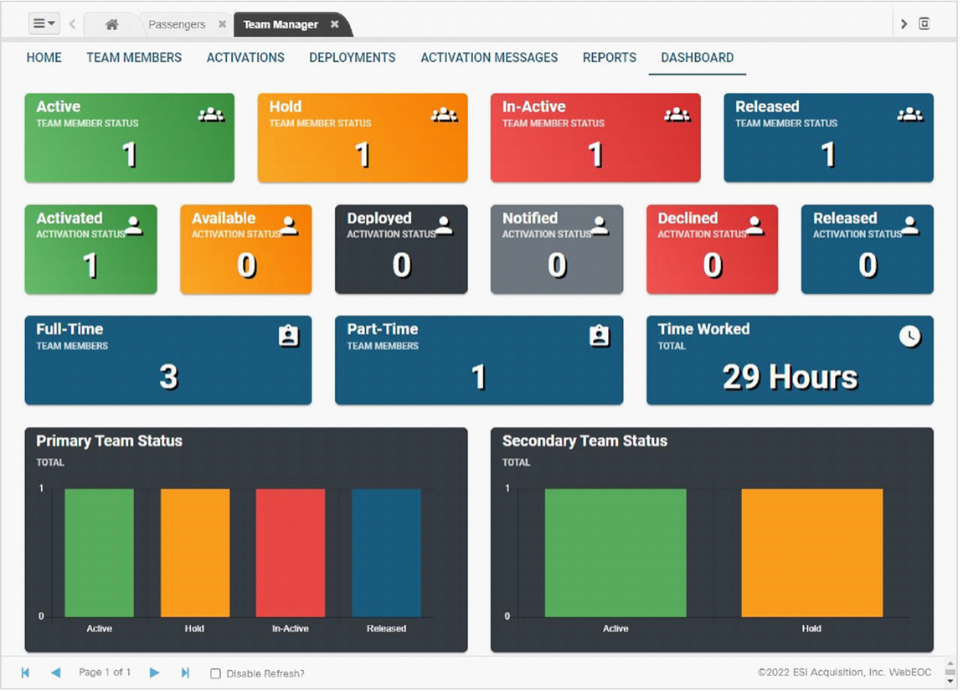Open the window list icon at top right
The height and width of the screenshot is (691, 963).
(x=924, y=24)
